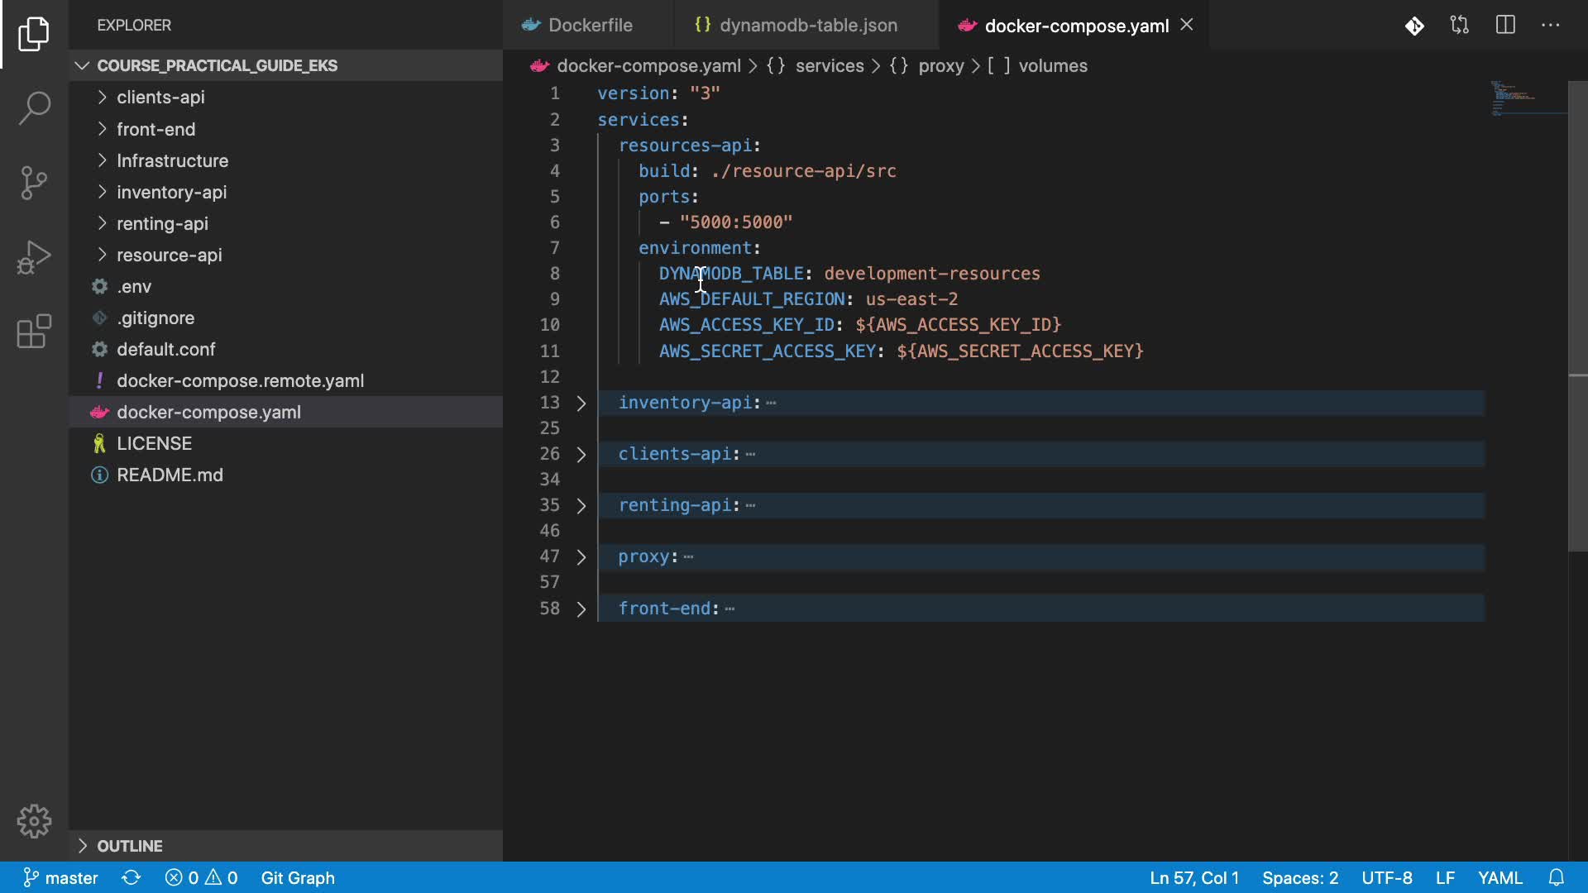1588x893 pixels.
Task: Open the Search view in activity bar
Action: coord(34,108)
